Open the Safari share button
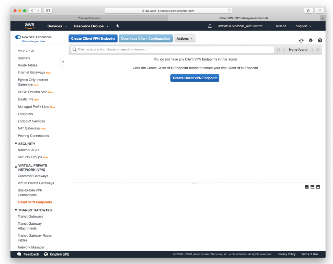This screenshot has height=264, width=333. pos(309,11)
